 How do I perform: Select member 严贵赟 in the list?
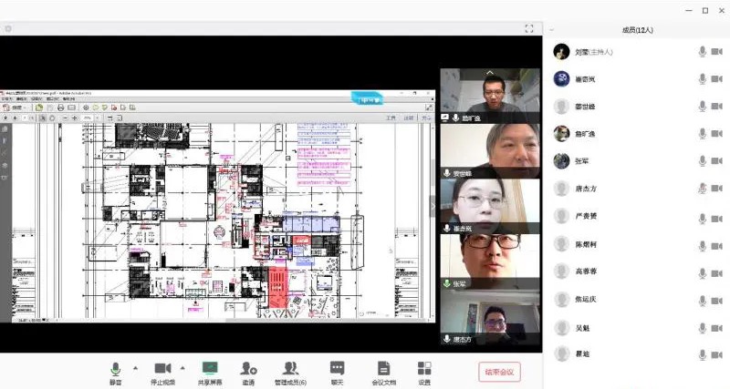coord(586,217)
